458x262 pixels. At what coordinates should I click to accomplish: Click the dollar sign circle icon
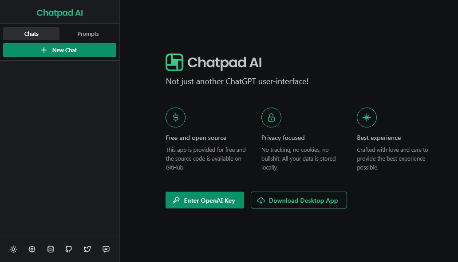tap(175, 117)
